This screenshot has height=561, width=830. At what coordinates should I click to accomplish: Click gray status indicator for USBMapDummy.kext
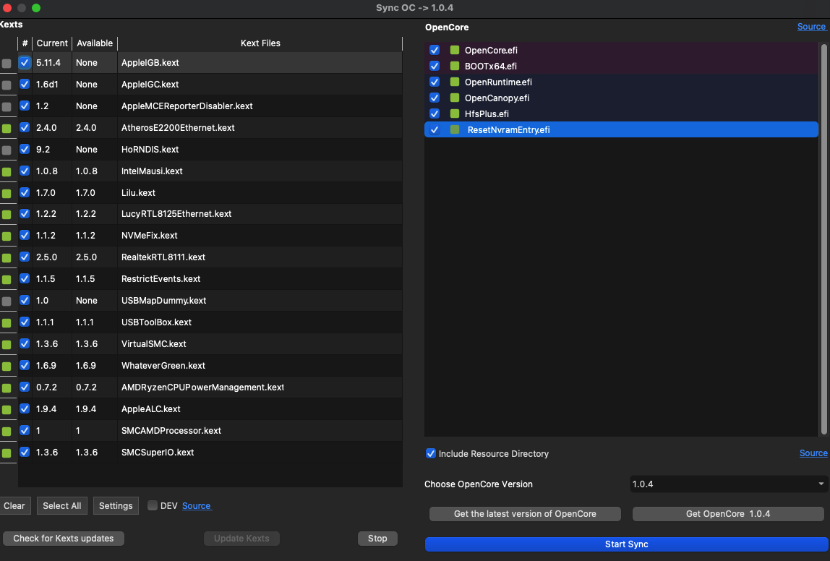7,301
